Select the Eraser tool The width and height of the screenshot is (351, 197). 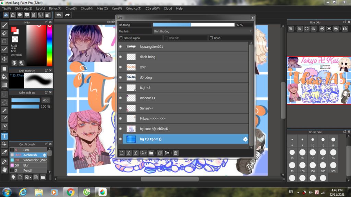tap(4, 33)
